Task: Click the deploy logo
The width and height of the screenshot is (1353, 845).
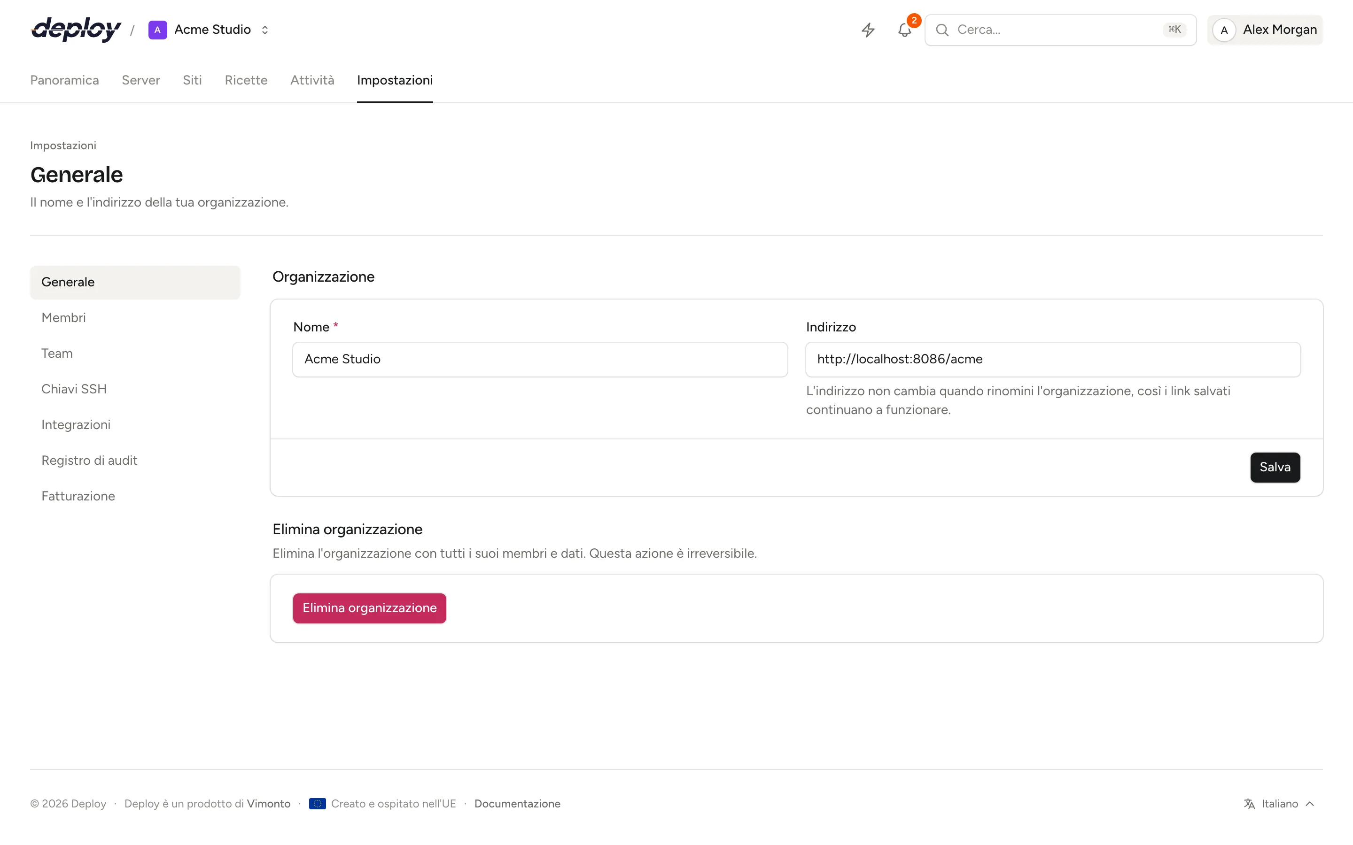Action: click(76, 30)
